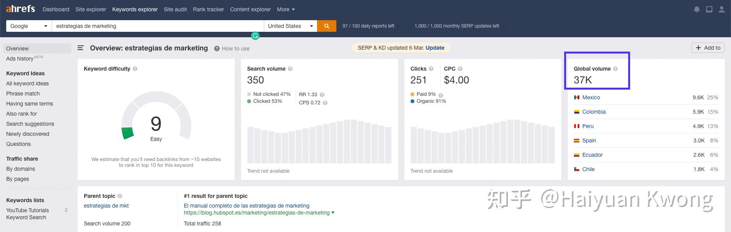Open the Chile country link
The width and height of the screenshot is (731, 232).
pyautogui.click(x=588, y=169)
